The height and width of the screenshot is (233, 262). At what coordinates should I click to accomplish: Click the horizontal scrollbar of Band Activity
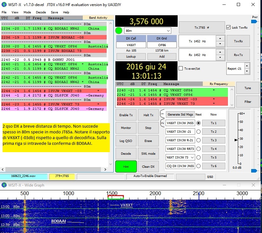(x=53, y=169)
